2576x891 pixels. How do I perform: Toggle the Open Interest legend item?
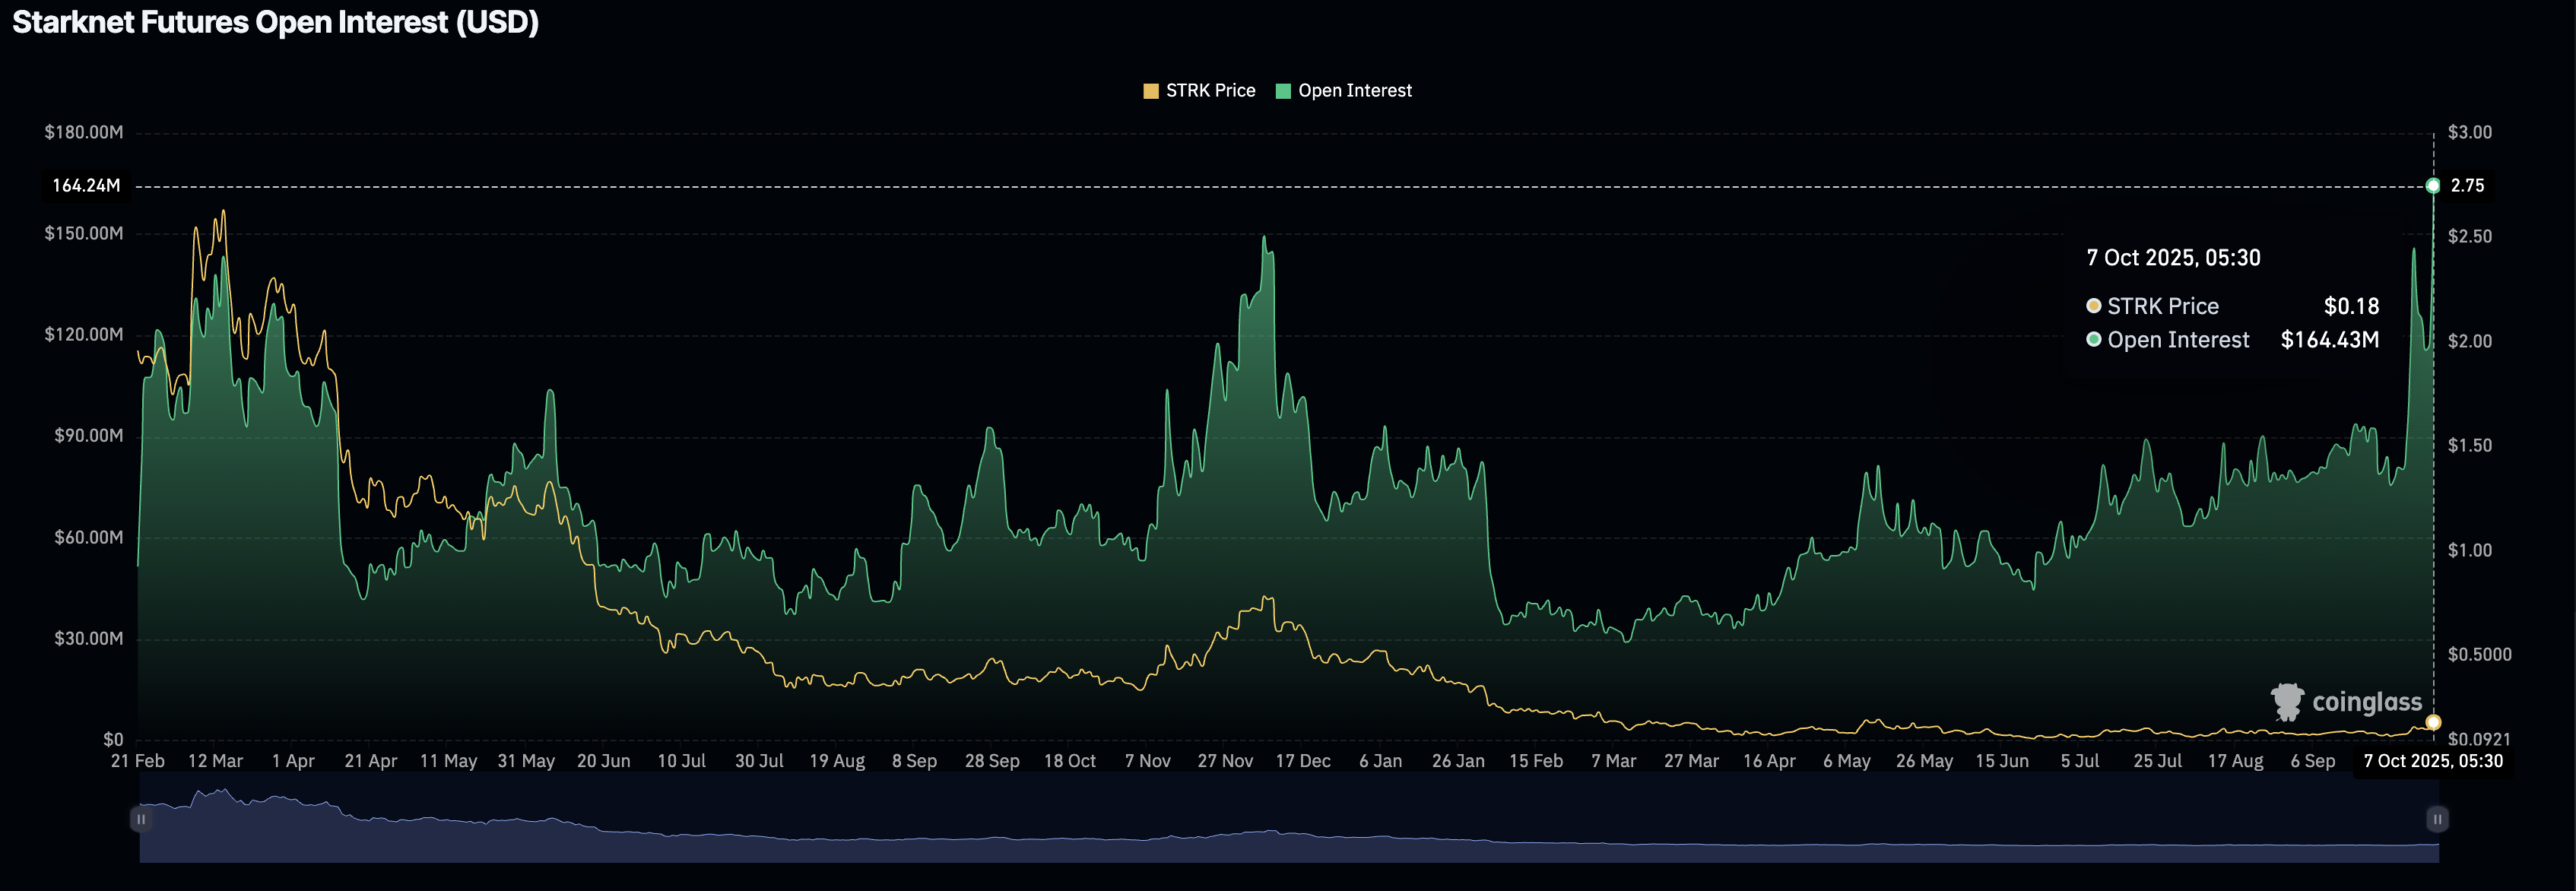(x=1354, y=91)
